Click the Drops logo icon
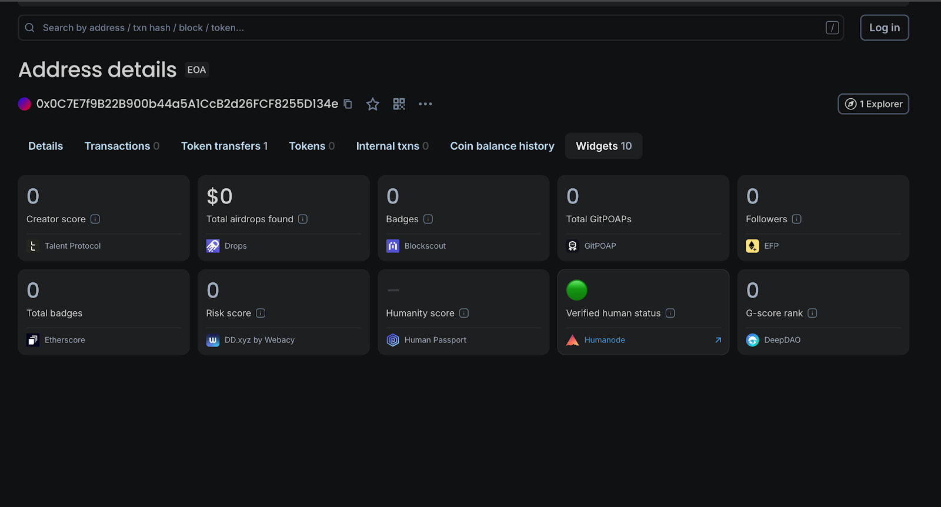941x507 pixels. click(213, 246)
